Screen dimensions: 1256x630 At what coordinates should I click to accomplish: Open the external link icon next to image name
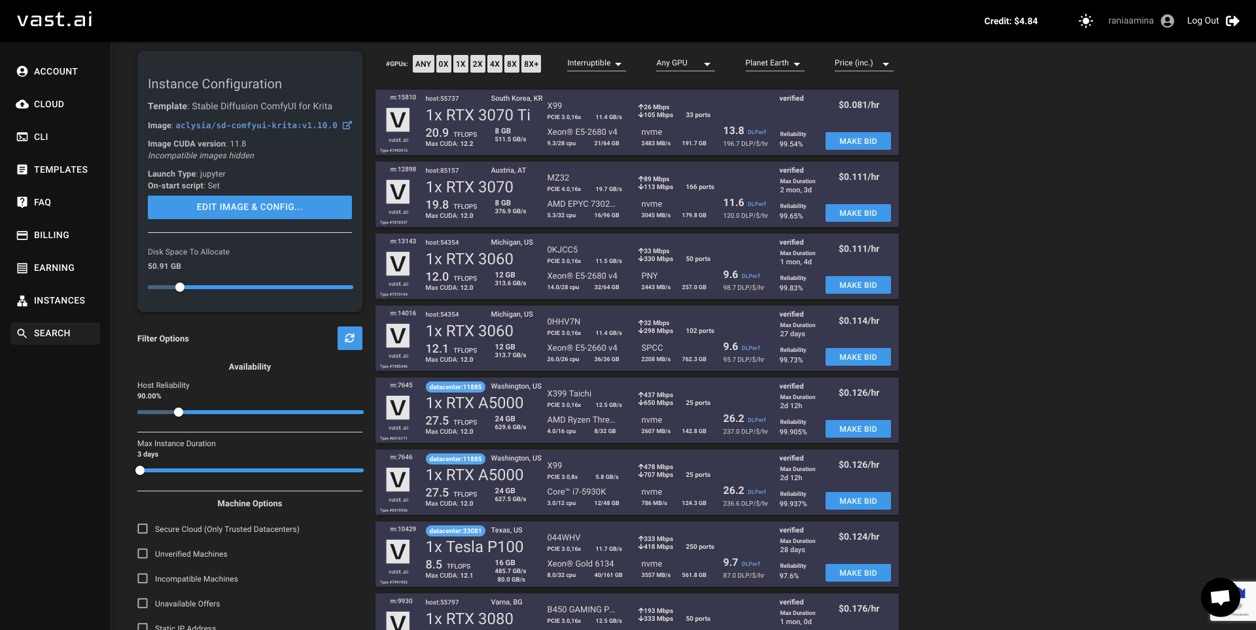[x=347, y=126]
